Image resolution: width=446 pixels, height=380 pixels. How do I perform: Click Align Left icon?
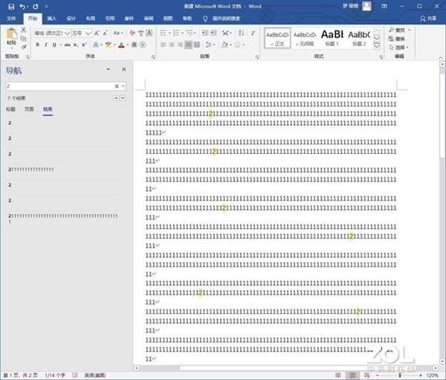(164, 45)
